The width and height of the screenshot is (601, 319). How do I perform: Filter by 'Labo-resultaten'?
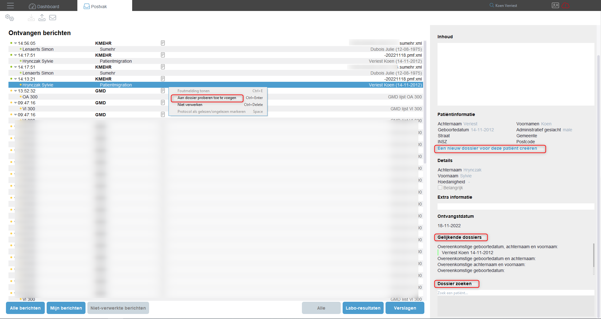click(363, 308)
